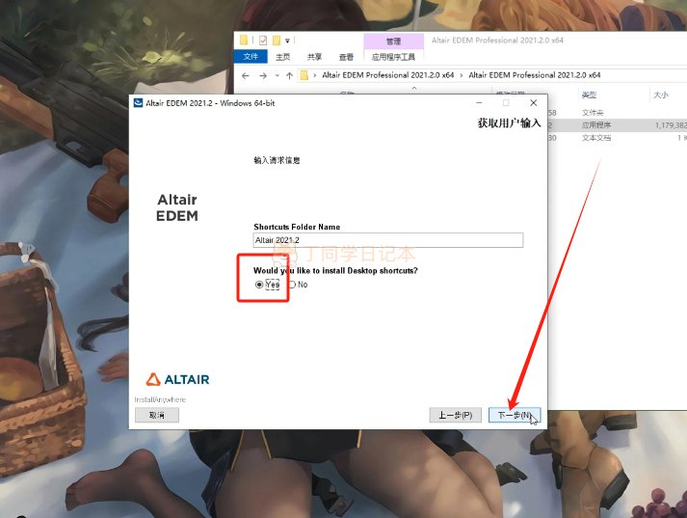Expand breadcrumb chevron between the two folders

point(462,75)
